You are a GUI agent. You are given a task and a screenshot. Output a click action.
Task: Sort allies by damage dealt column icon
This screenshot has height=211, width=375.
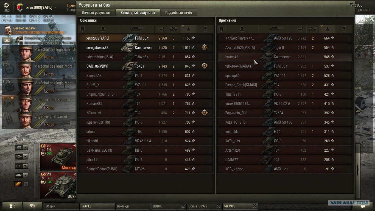(161, 29)
